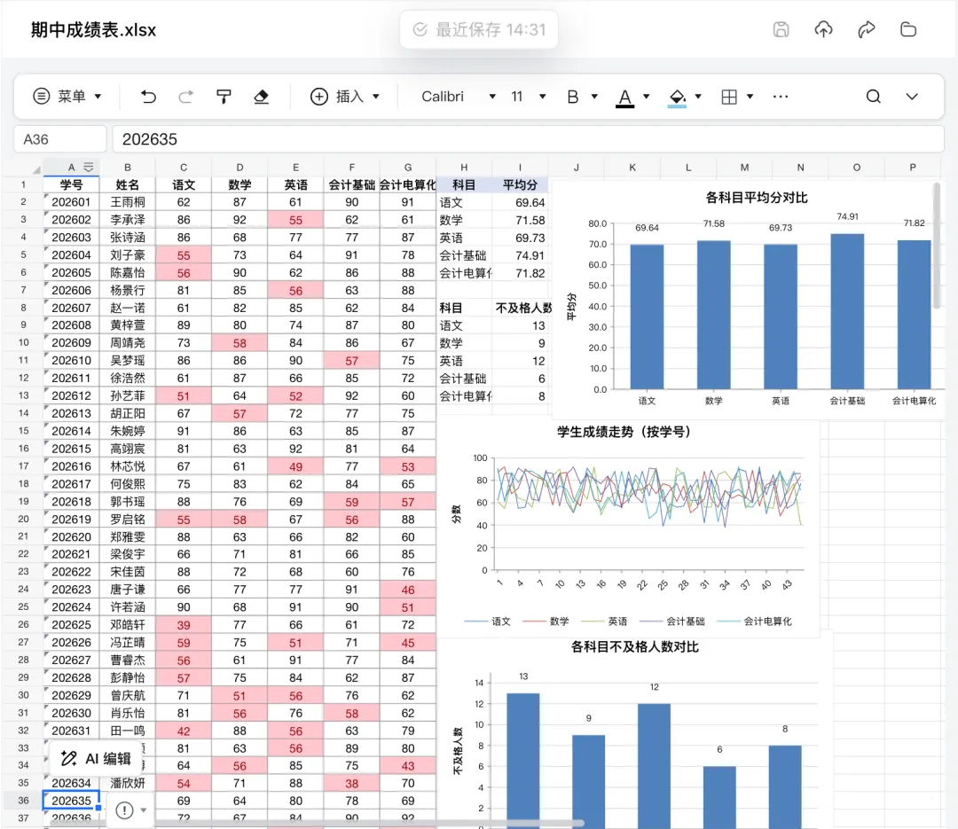Redo the last action

(x=185, y=97)
